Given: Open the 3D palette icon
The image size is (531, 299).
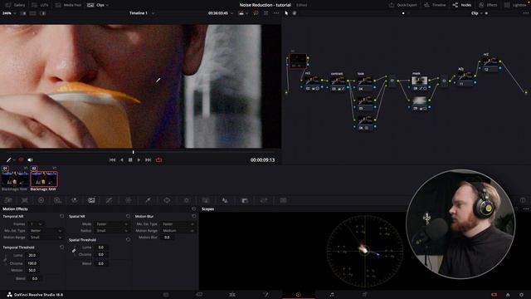Looking at the screenshot, I should pos(283,200).
